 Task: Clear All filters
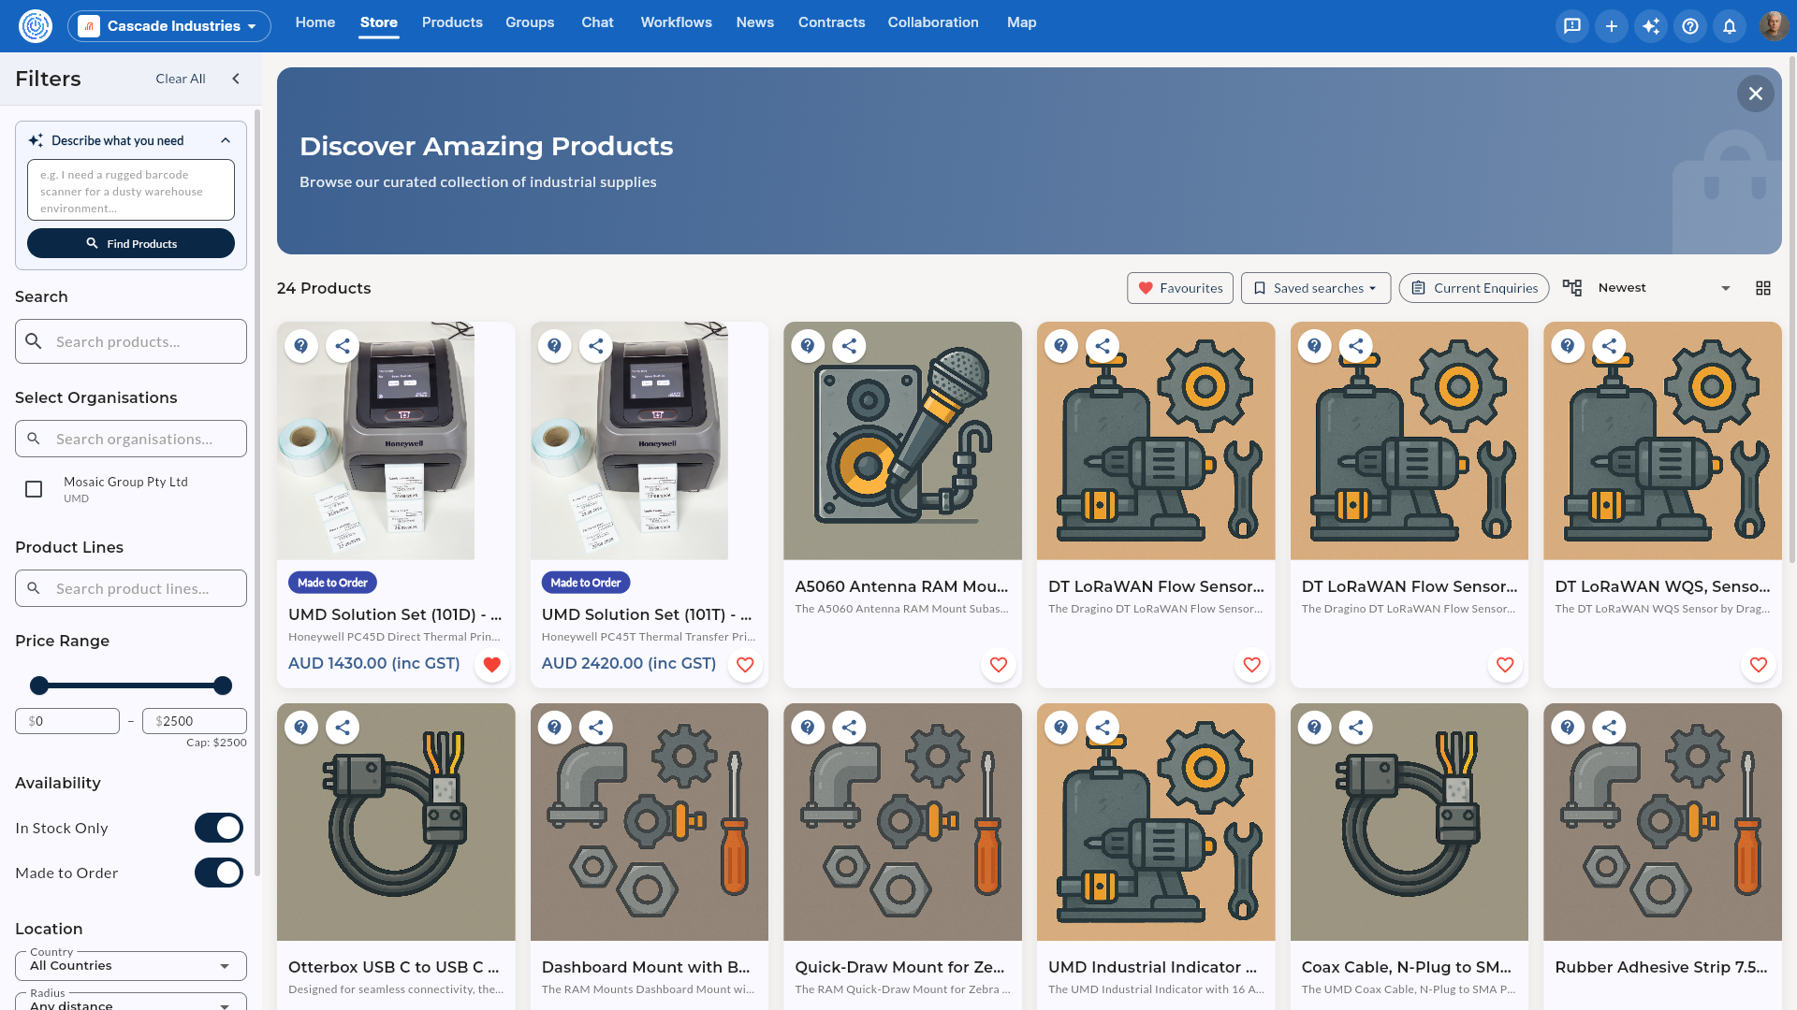(x=181, y=79)
